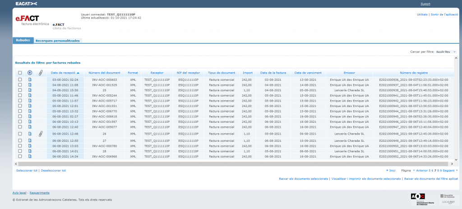Open document icon for invoice INV-AOC-006968
The width and height of the screenshot is (462, 209).
[30, 157]
